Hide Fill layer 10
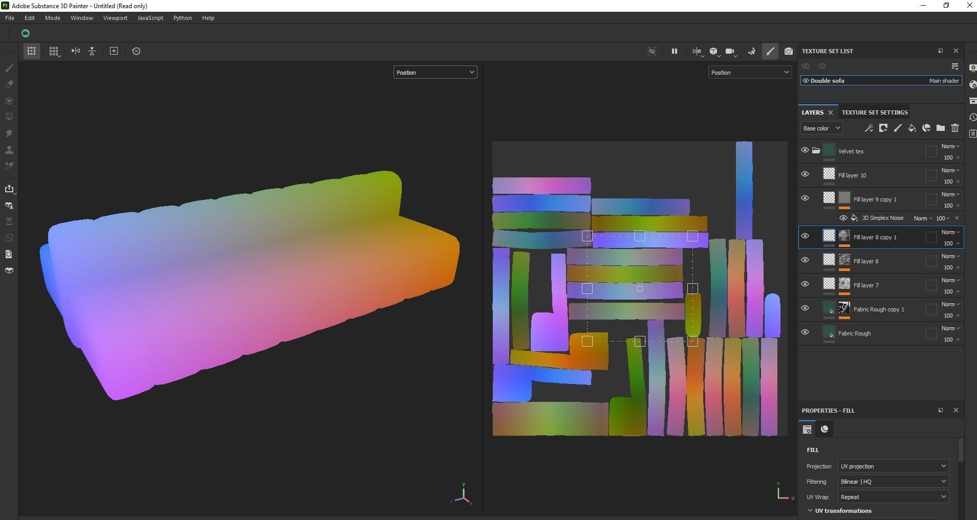The height and width of the screenshot is (520, 977). (x=805, y=174)
